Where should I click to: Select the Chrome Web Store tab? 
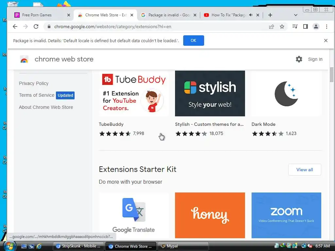coord(106,15)
